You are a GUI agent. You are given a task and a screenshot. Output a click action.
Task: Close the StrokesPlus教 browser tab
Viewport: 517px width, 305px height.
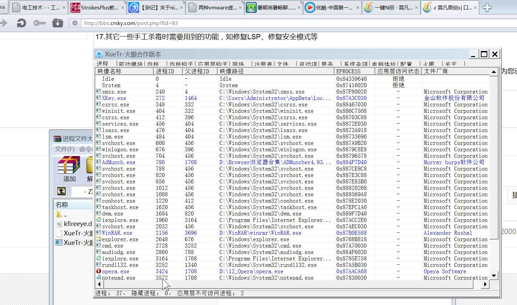(x=122, y=7)
